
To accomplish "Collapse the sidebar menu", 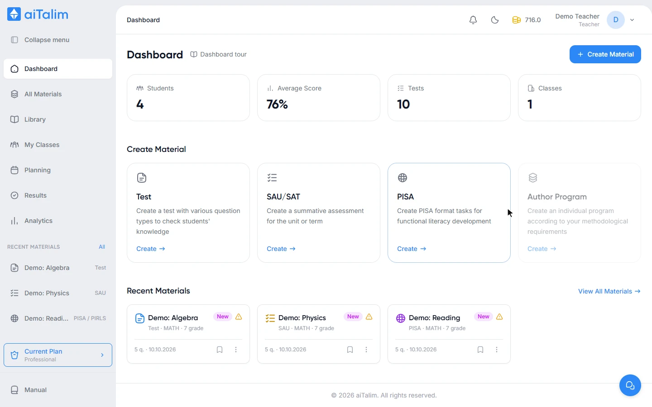I will [58, 40].
